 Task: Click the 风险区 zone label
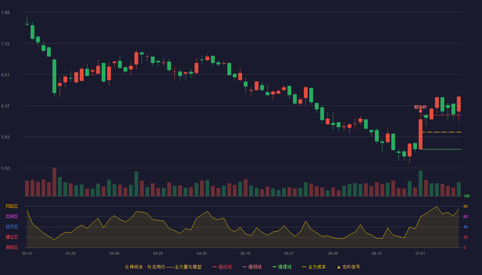12,206
